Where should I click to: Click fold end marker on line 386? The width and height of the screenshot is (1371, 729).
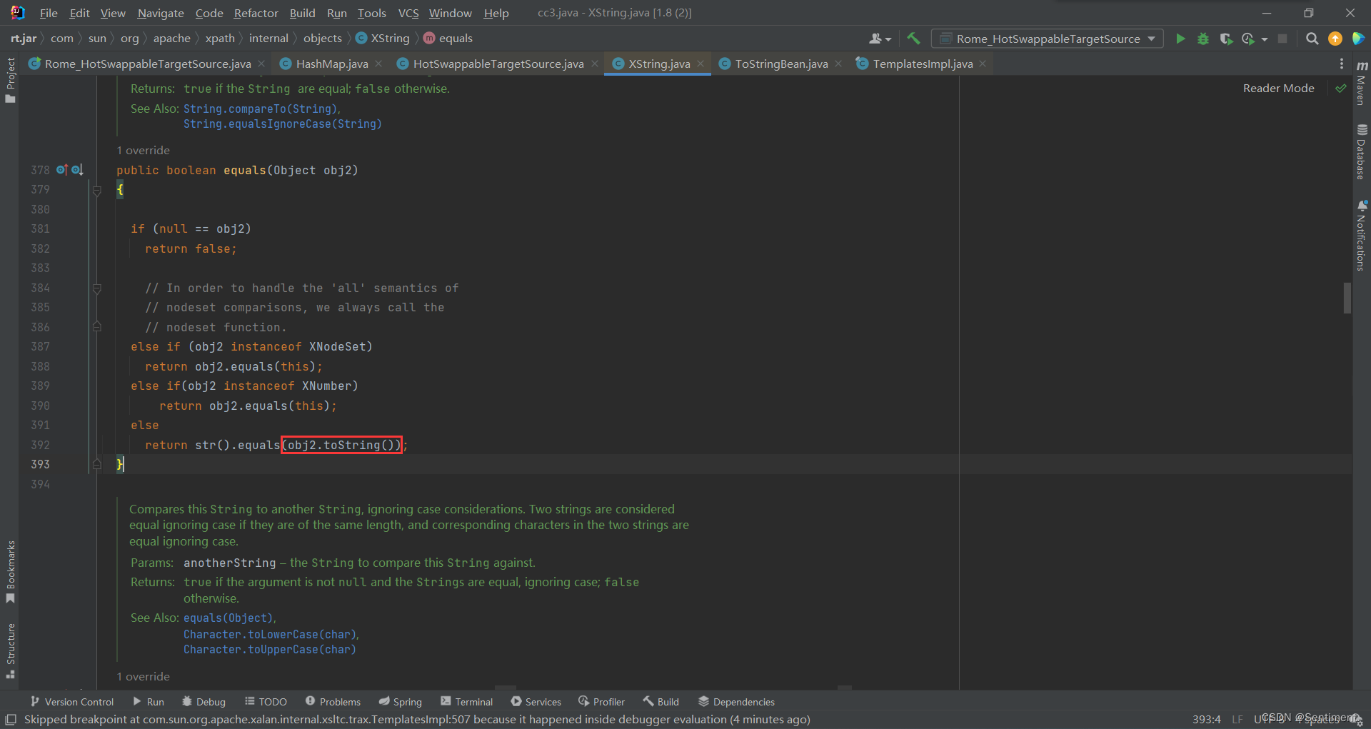[97, 327]
